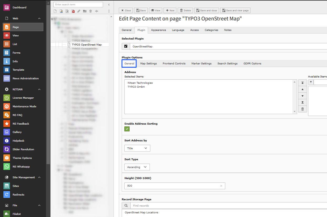Viewport: 327px width, 217px height.
Task: Open GDPR Options tab
Action: click(x=252, y=64)
